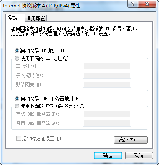This screenshot has height=165, width=159.
Task: Click the IP 地址 input field
Action: coord(107,66)
